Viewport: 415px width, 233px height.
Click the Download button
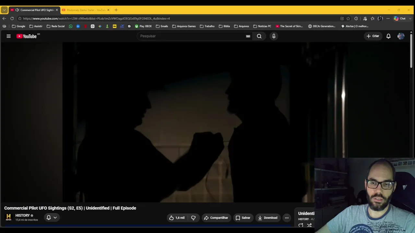267,218
